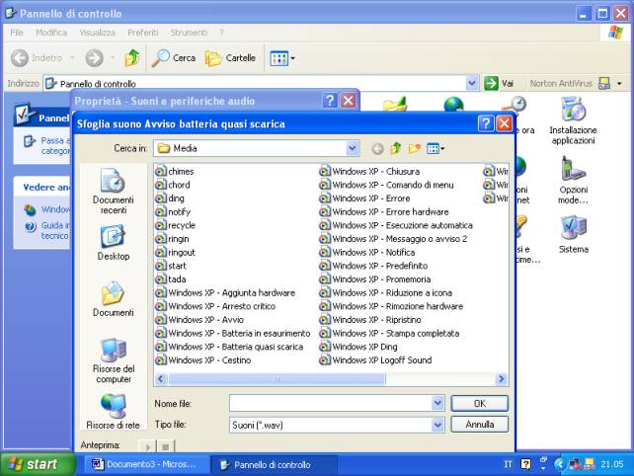This screenshot has width=634, height=476.
Task: Expand the Nome file dropdown
Action: point(437,403)
